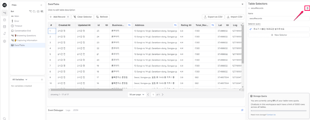Open the 50 per page dropdown
The width and height of the screenshot is (310, 120).
pos(137,94)
